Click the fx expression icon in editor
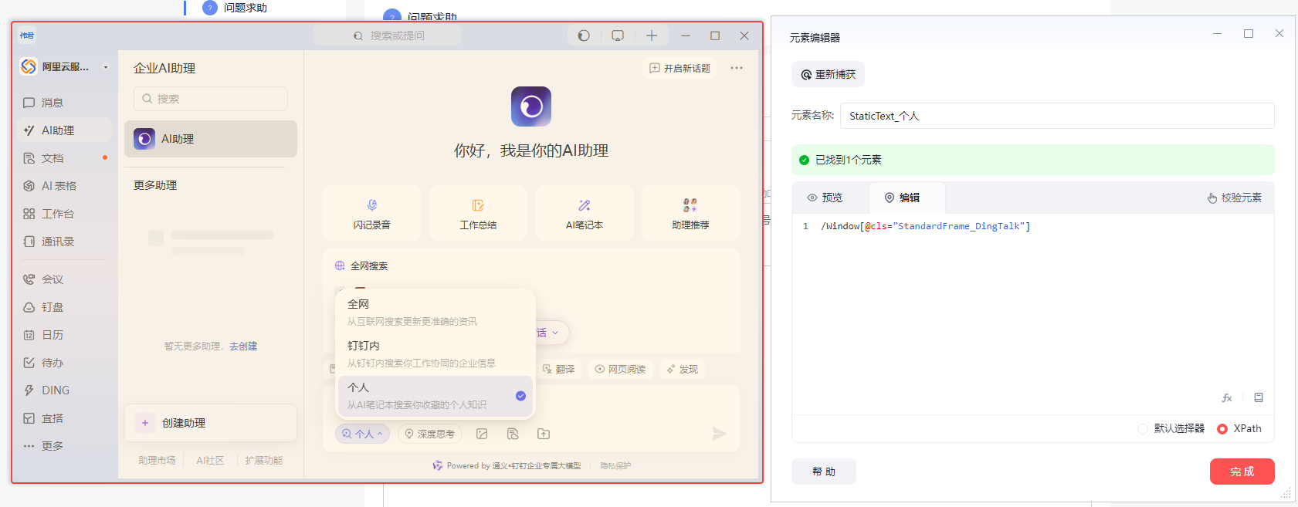Image resolution: width=1298 pixels, height=507 pixels. [x=1227, y=397]
